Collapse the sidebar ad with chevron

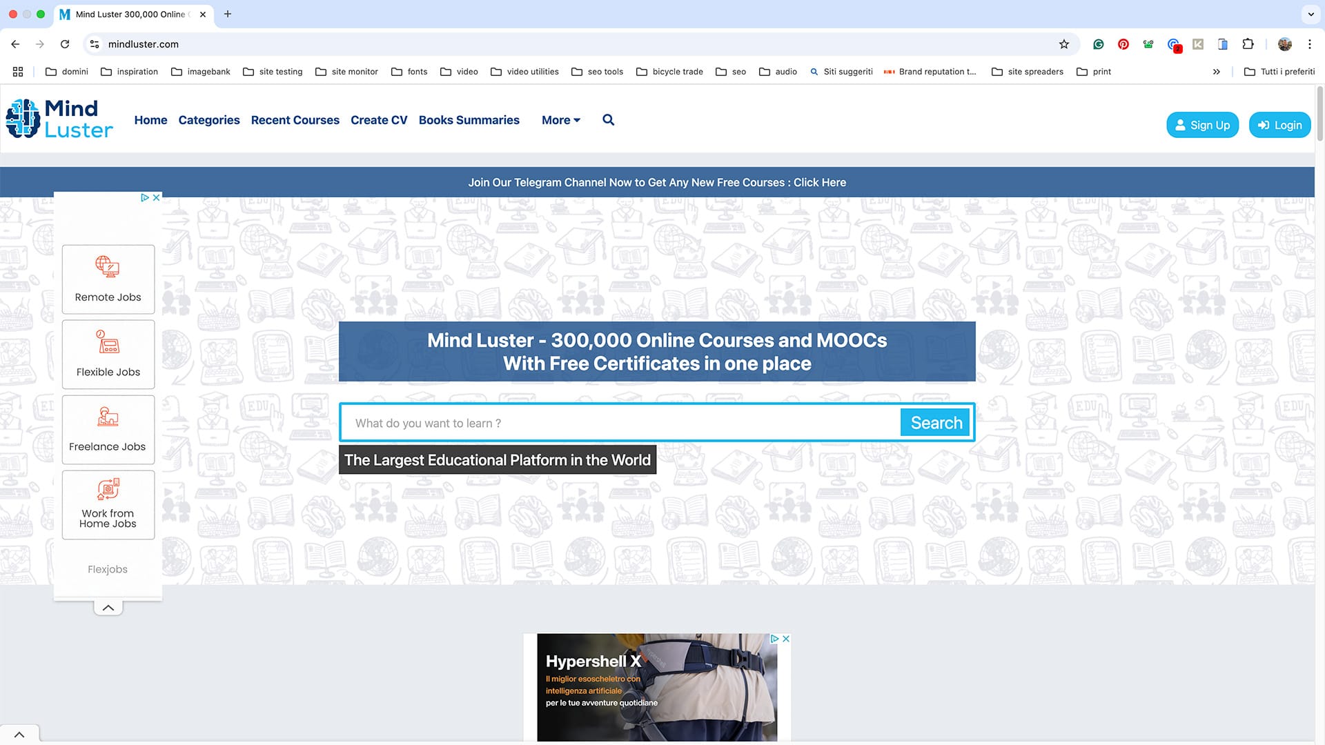coord(108,608)
